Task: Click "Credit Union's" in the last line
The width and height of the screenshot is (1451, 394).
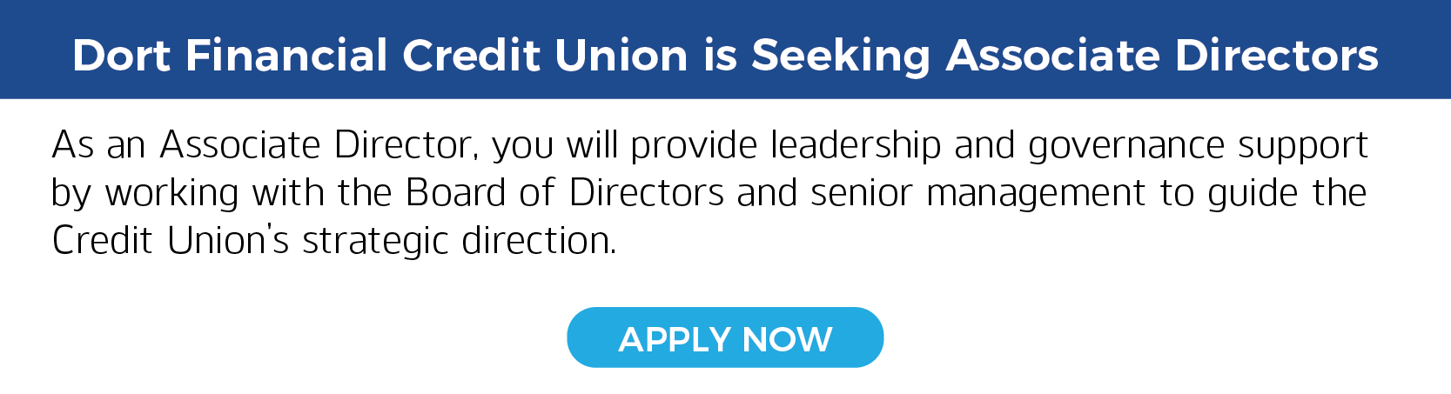Action: coord(170,241)
